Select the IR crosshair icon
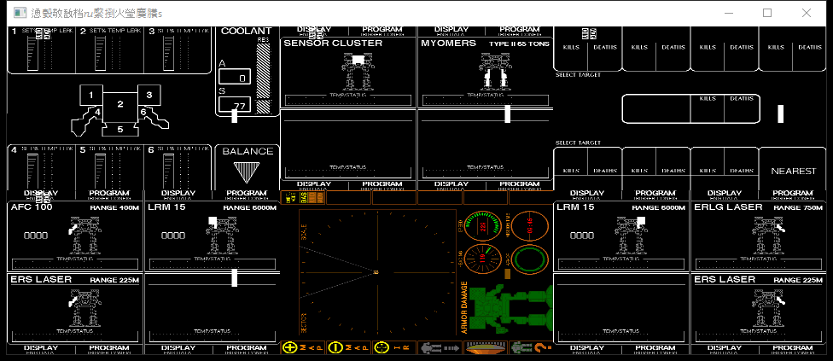The width and height of the screenshot is (833, 361). [x=393, y=348]
